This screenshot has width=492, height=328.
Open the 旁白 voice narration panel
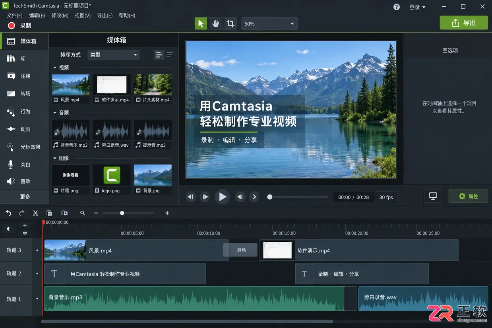[x=24, y=165]
